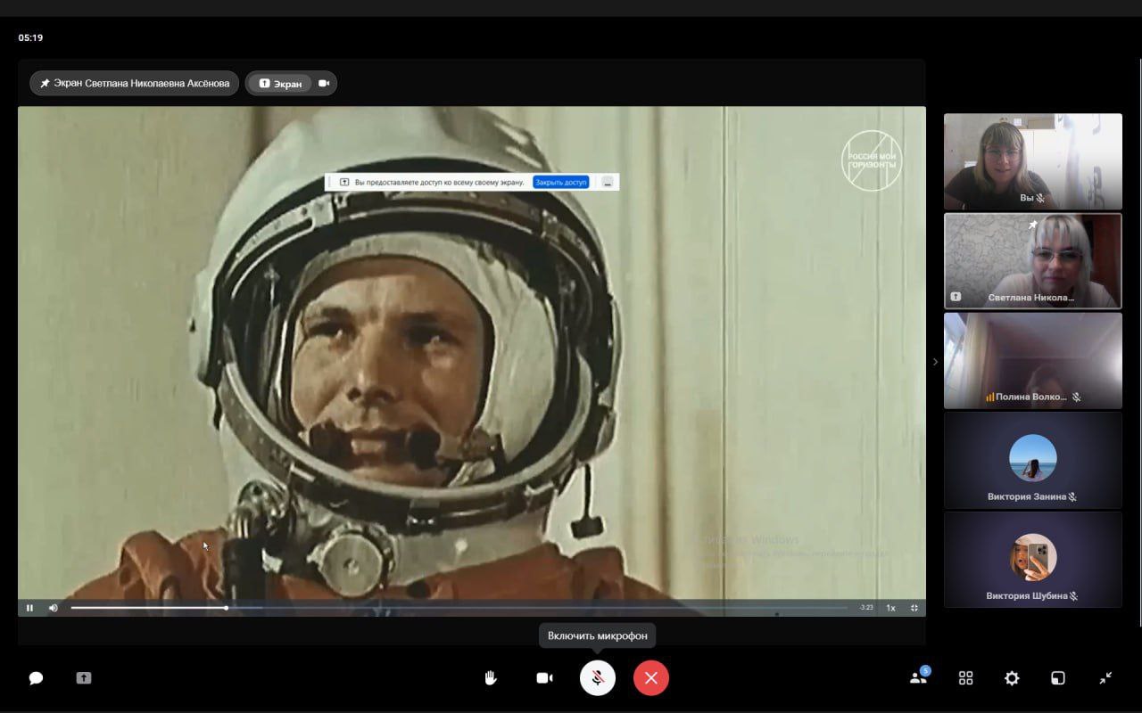Select Виктория Занина participant tile

click(1033, 460)
